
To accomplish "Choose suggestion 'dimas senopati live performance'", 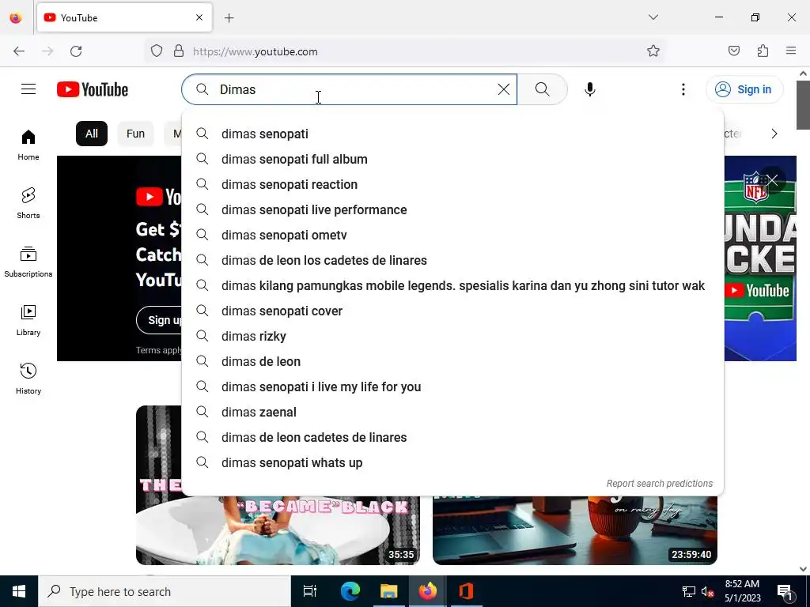I will [x=452, y=209].
